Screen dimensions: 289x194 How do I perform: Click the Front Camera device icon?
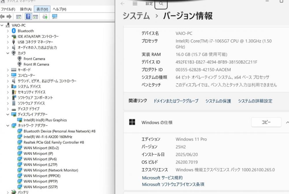point(20,59)
